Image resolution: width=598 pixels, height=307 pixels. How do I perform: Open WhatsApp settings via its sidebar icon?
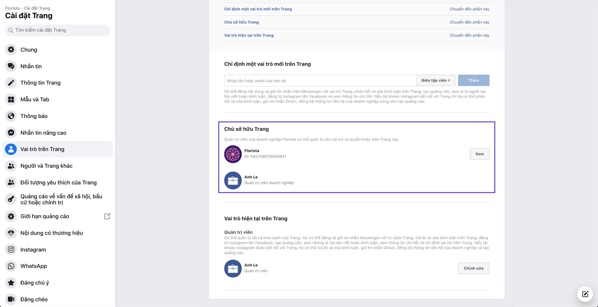tap(11, 266)
